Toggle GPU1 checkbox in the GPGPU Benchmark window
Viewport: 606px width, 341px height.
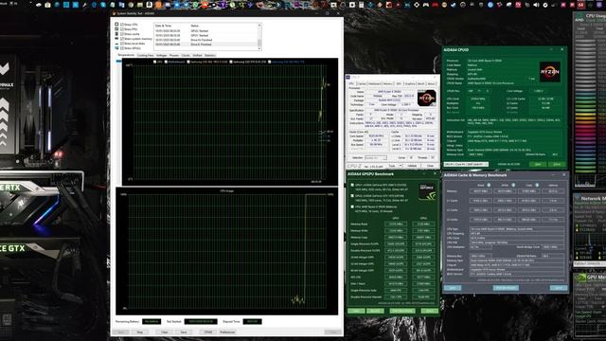point(352,185)
